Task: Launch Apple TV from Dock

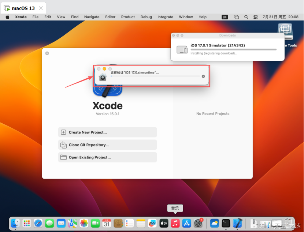Action: click(164, 223)
